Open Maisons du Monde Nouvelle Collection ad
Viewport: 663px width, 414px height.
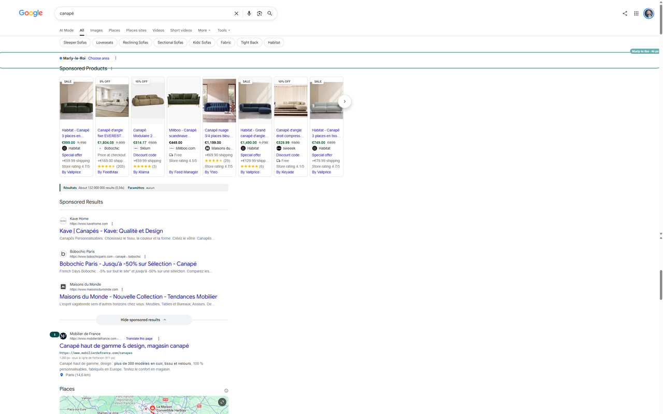pos(138,297)
